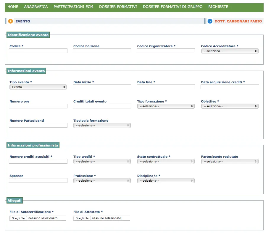
Task: Focus the Codice input field
Action: pos(38,51)
